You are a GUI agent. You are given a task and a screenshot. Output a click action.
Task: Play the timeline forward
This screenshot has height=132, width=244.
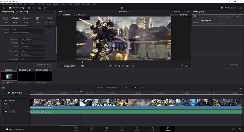[123, 66]
